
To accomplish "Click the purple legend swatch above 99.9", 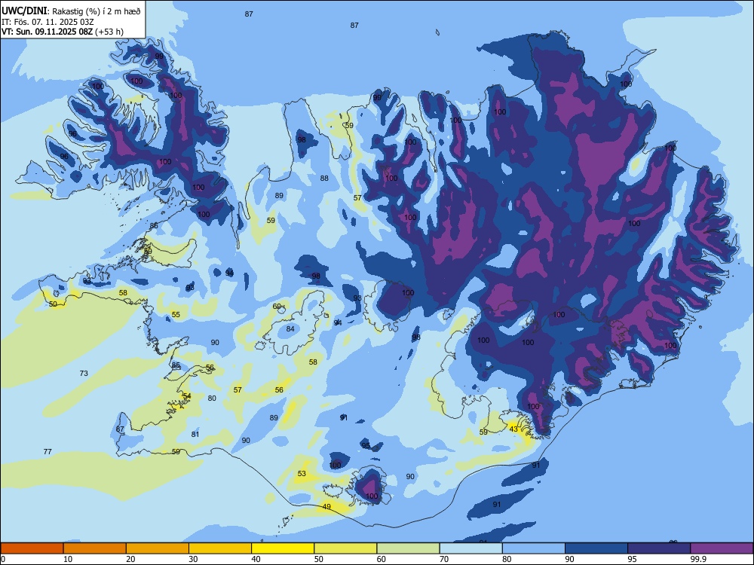I will 722,548.
